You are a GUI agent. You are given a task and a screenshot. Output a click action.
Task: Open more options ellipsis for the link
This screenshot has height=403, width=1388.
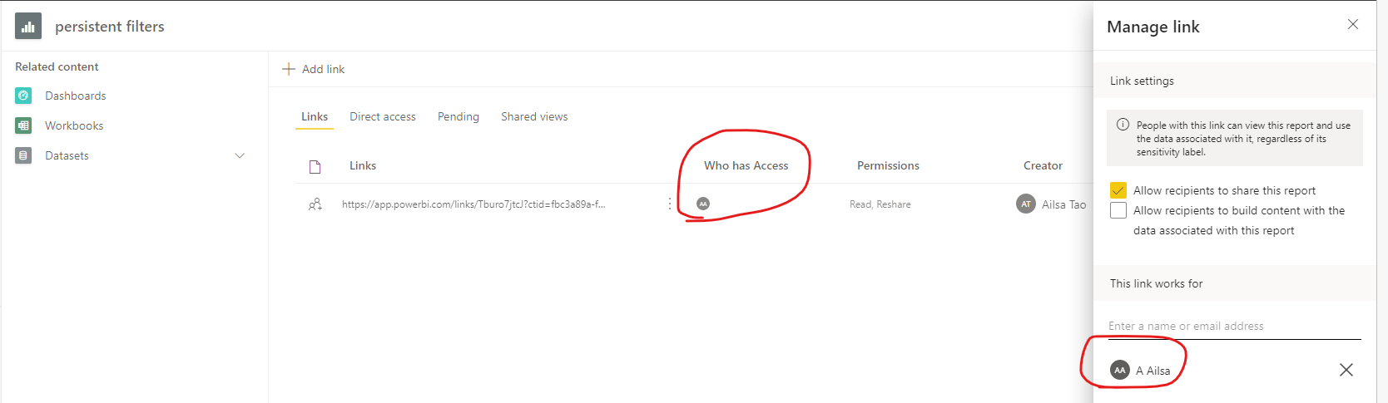pos(670,204)
